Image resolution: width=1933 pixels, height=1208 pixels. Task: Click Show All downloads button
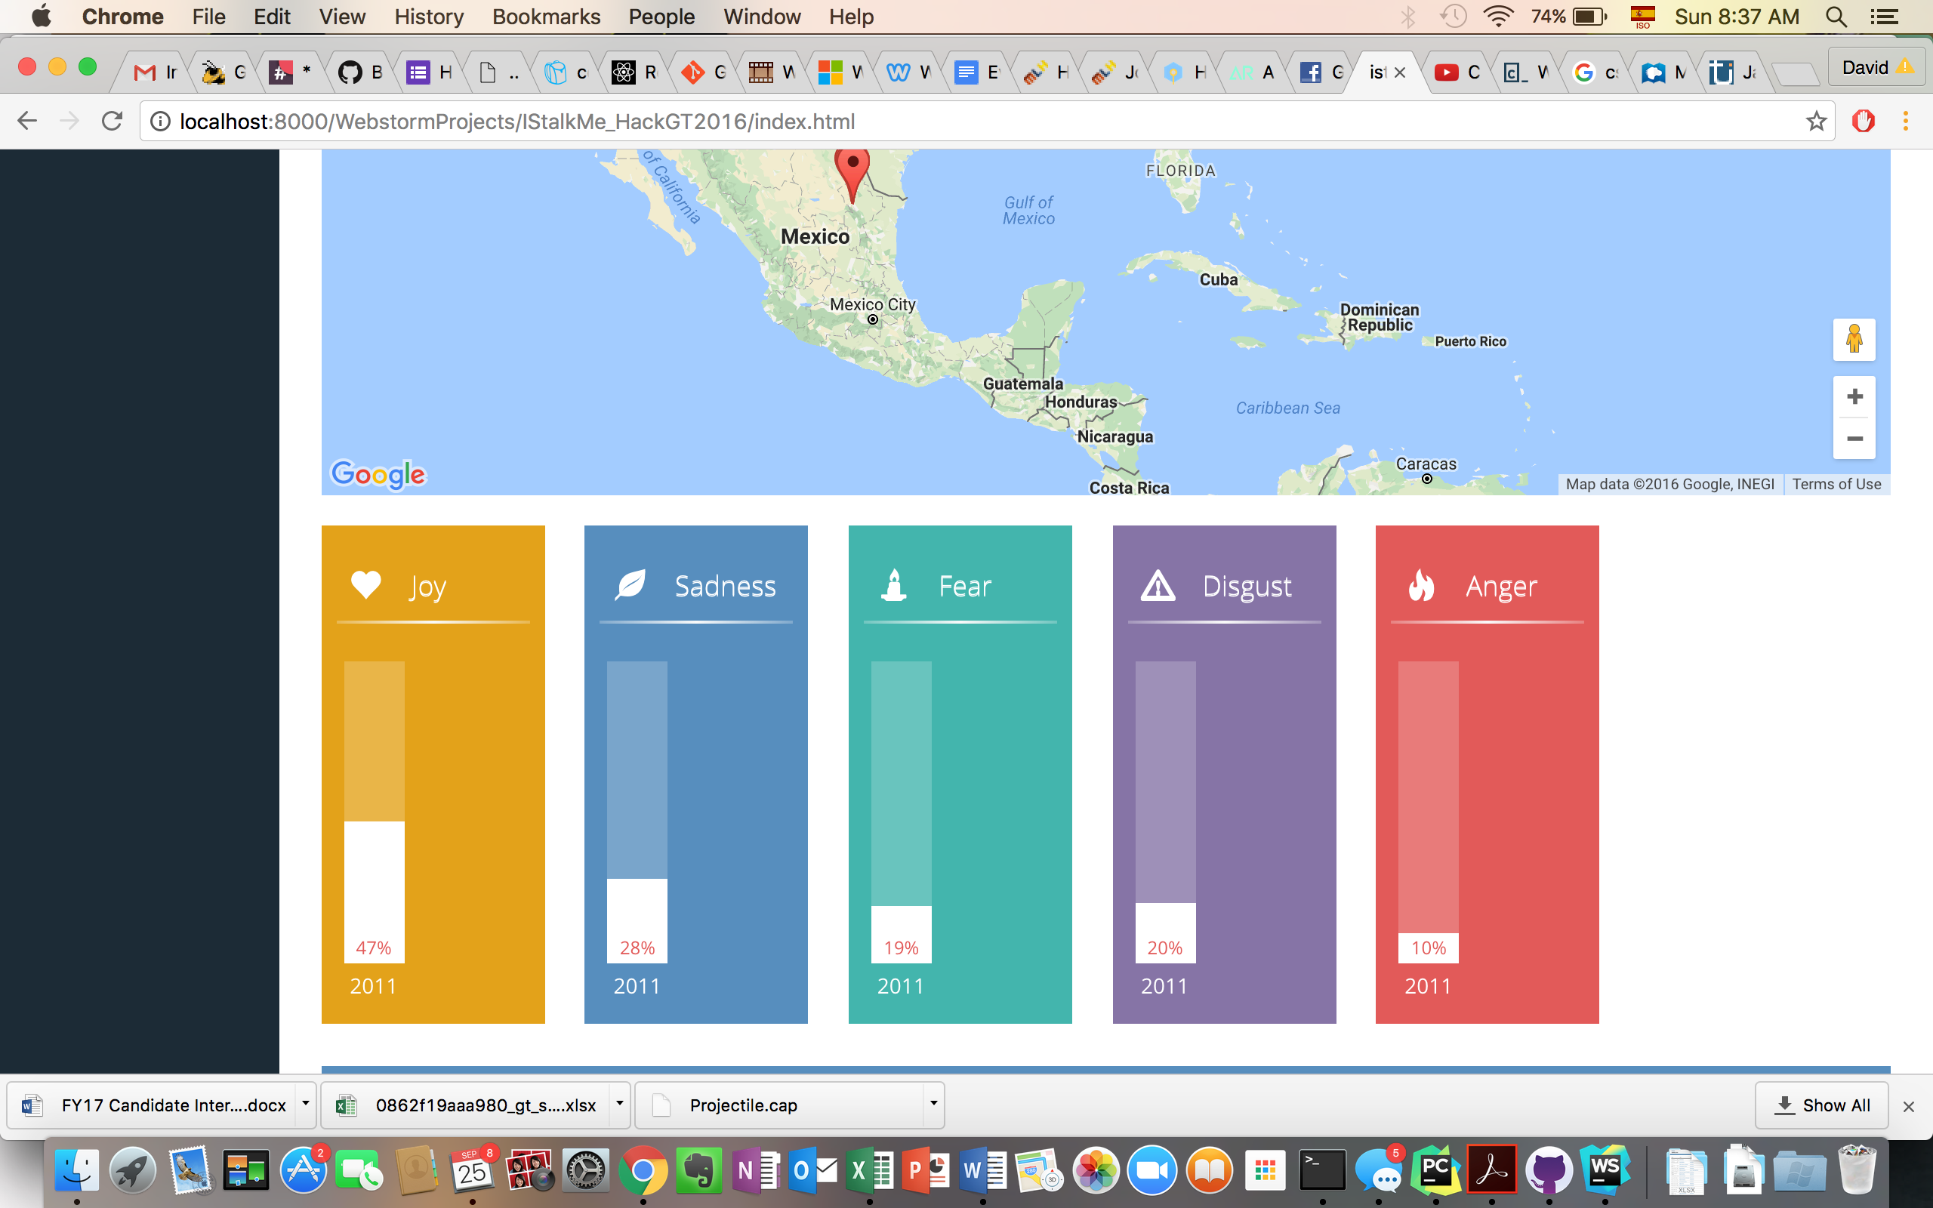pyautogui.click(x=1822, y=1105)
